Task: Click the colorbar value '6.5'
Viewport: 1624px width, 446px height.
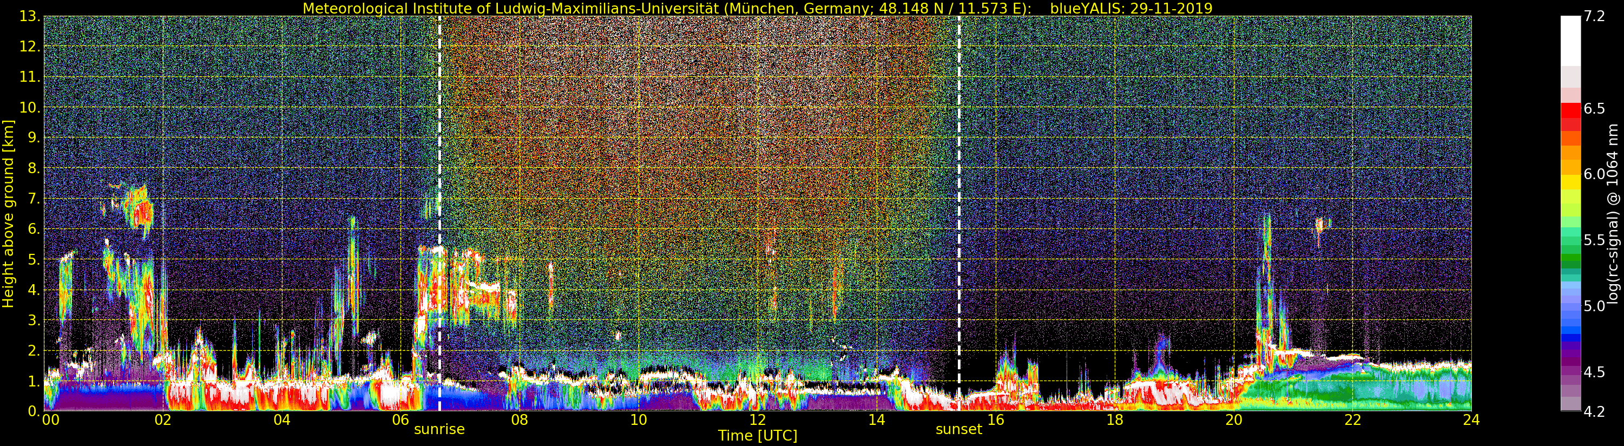Action: pyautogui.click(x=1594, y=108)
